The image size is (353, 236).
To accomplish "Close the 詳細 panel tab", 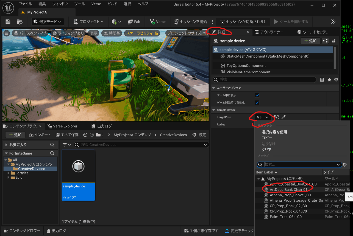I will pyautogui.click(x=248, y=32).
